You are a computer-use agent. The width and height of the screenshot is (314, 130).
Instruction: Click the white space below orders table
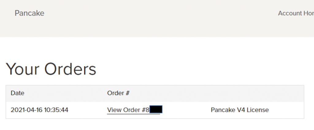tap(153, 124)
